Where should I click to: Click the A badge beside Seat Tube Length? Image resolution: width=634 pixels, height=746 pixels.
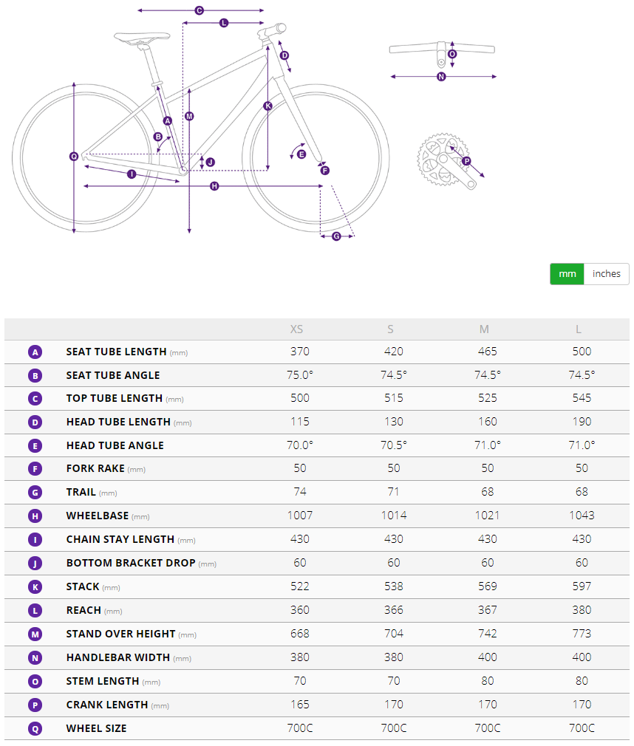(35, 352)
